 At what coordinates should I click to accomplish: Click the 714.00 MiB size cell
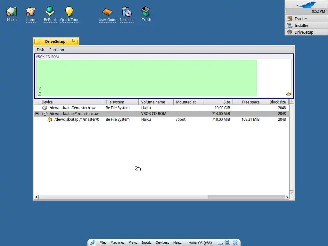click(x=221, y=114)
